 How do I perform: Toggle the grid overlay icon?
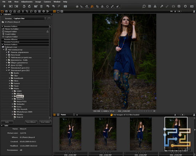pos(150,6)
